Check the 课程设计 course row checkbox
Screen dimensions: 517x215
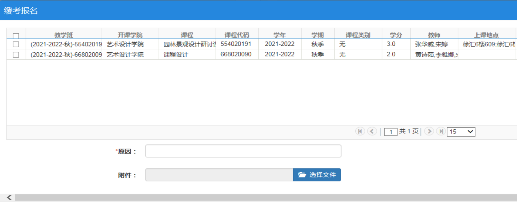point(16,55)
